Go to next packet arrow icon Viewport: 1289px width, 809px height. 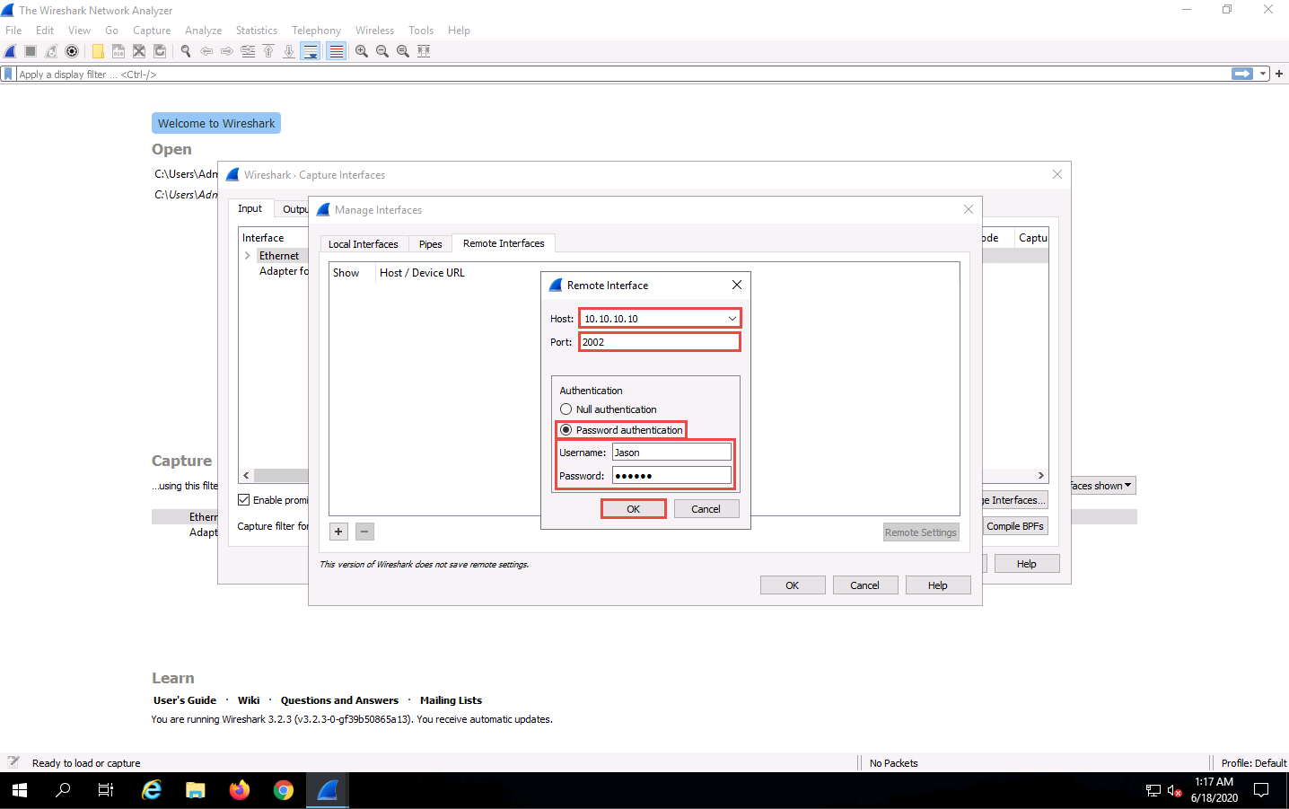pyautogui.click(x=227, y=51)
